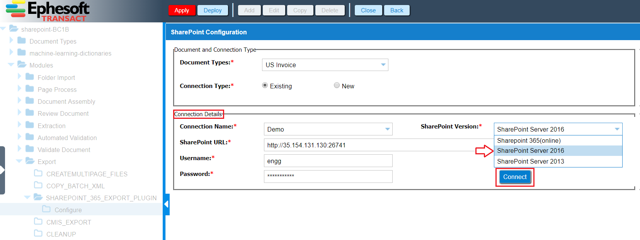
Task: Click the sharepoint-BC1B folder icon
Action: pos(14,29)
